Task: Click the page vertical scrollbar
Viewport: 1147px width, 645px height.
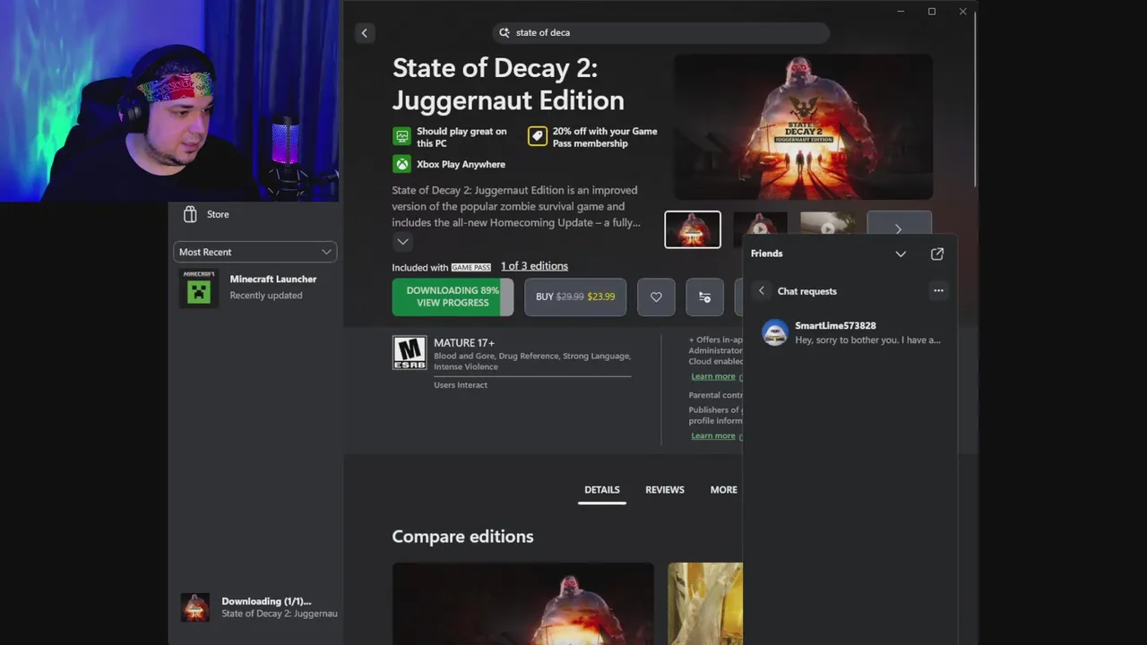Action: click(975, 99)
